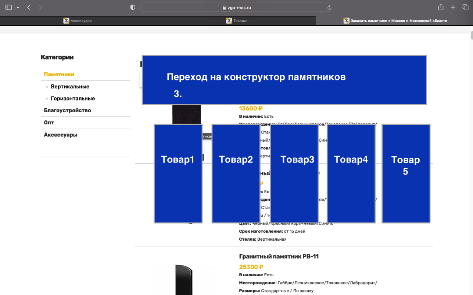Open the Благоустройство category
473x295 pixels.
pyautogui.click(x=67, y=110)
